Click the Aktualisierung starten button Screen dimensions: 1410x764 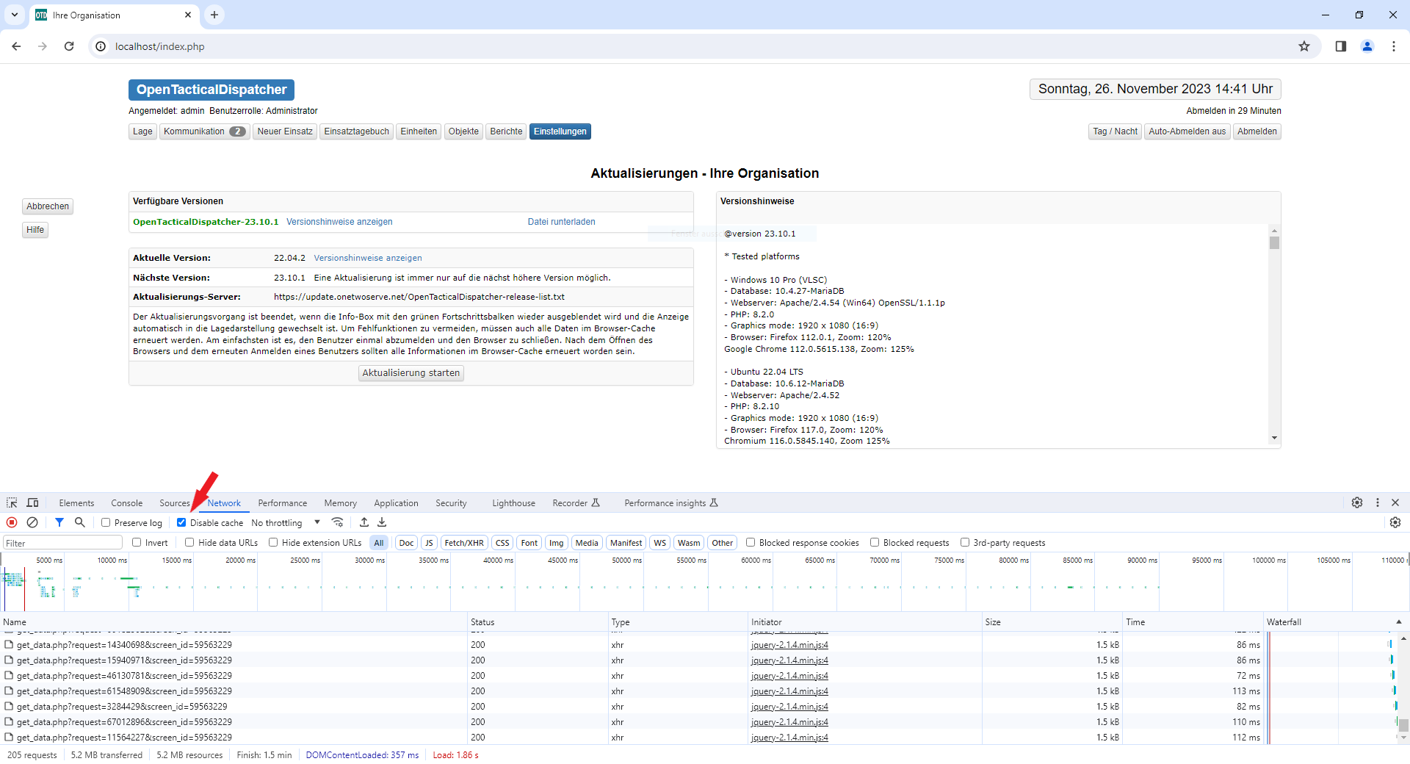(411, 373)
